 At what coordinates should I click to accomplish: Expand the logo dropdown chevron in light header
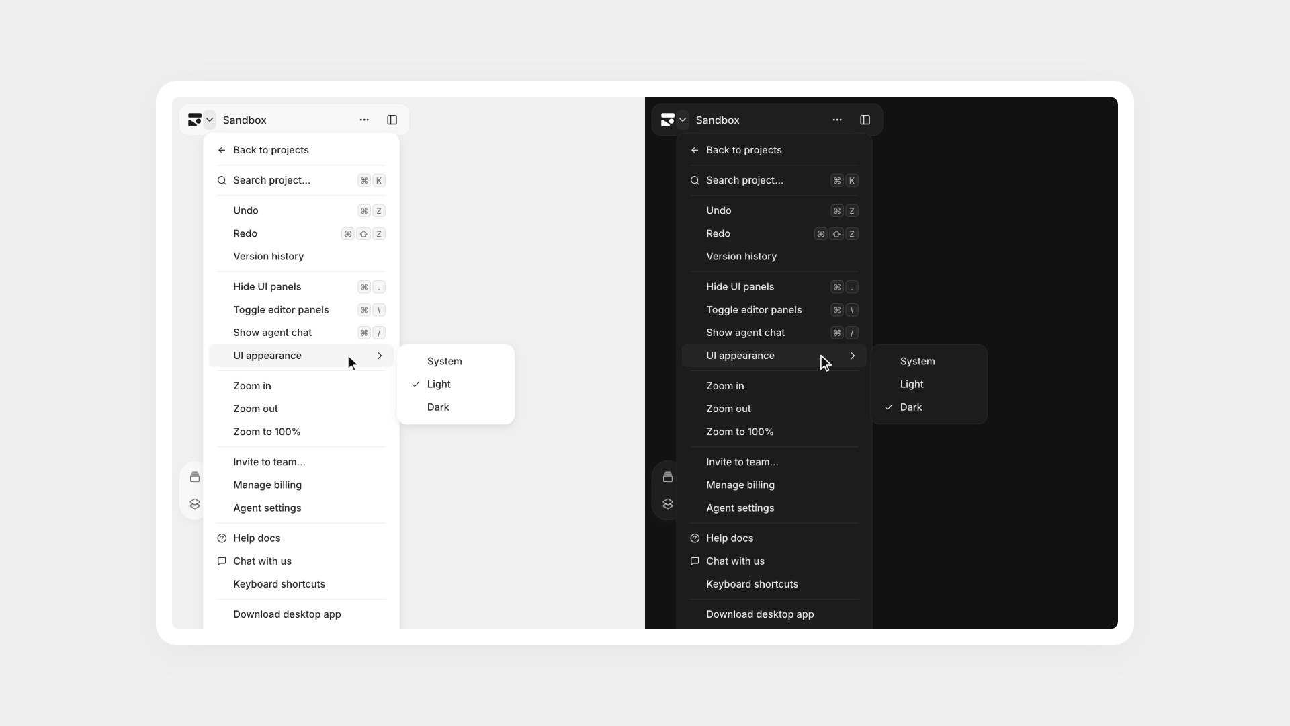pyautogui.click(x=210, y=120)
